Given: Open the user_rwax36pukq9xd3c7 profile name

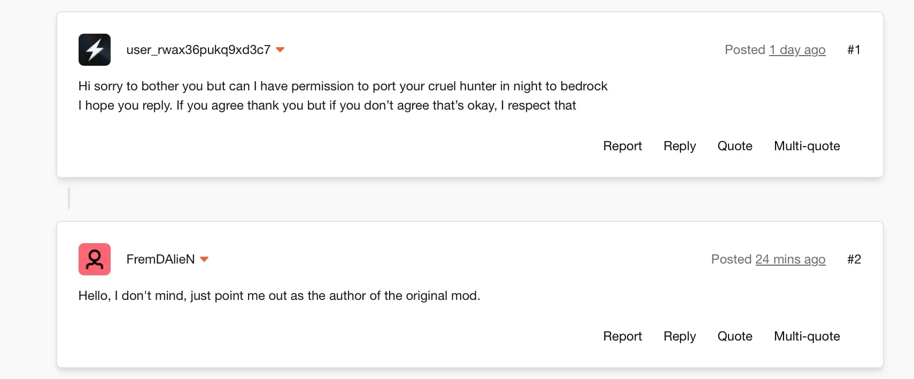Looking at the screenshot, I should (198, 50).
